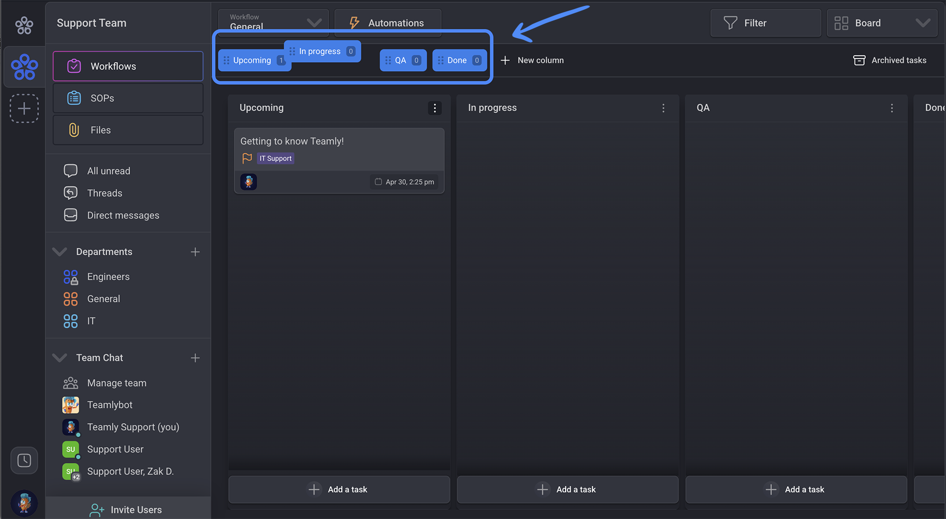Click the Archived tasks box icon
This screenshot has height=519, width=946.
859,60
